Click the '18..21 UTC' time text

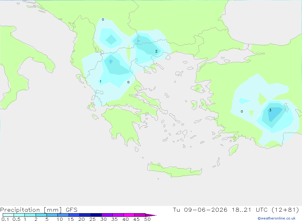tap(250, 210)
